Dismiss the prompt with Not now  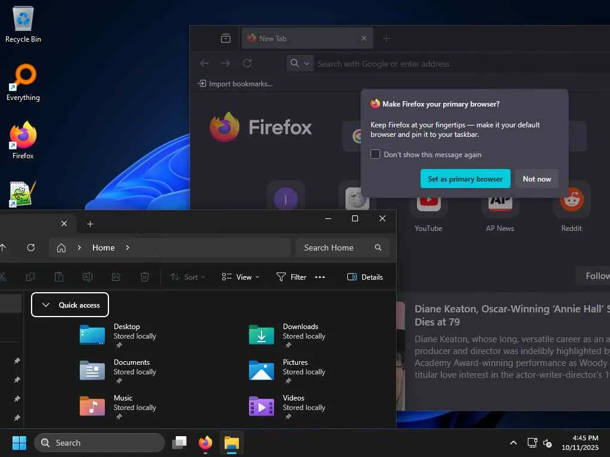click(x=537, y=179)
